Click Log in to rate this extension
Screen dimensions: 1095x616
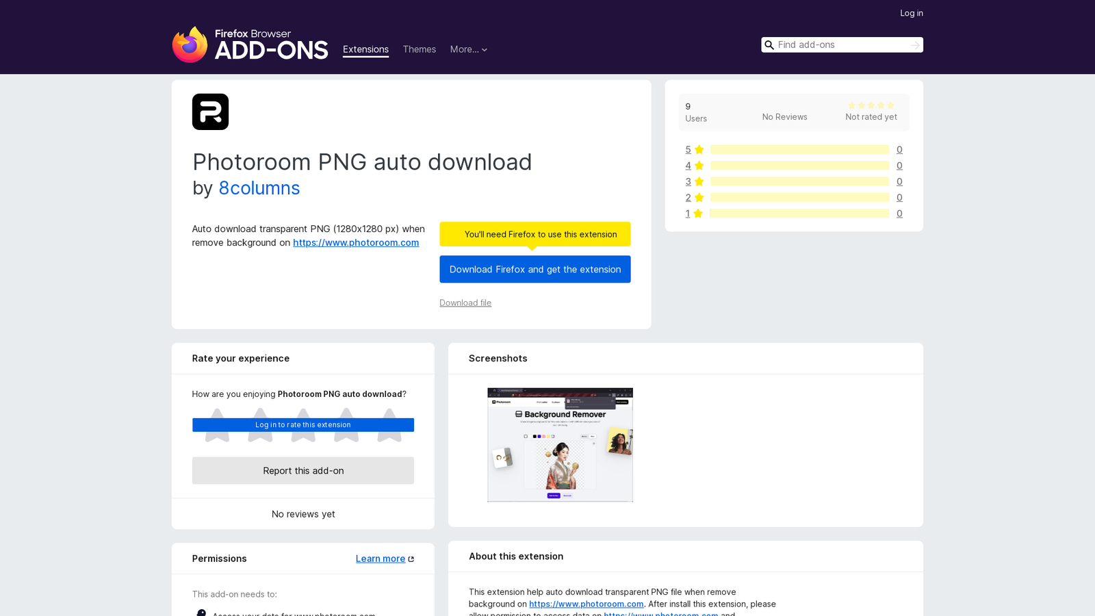point(303,425)
